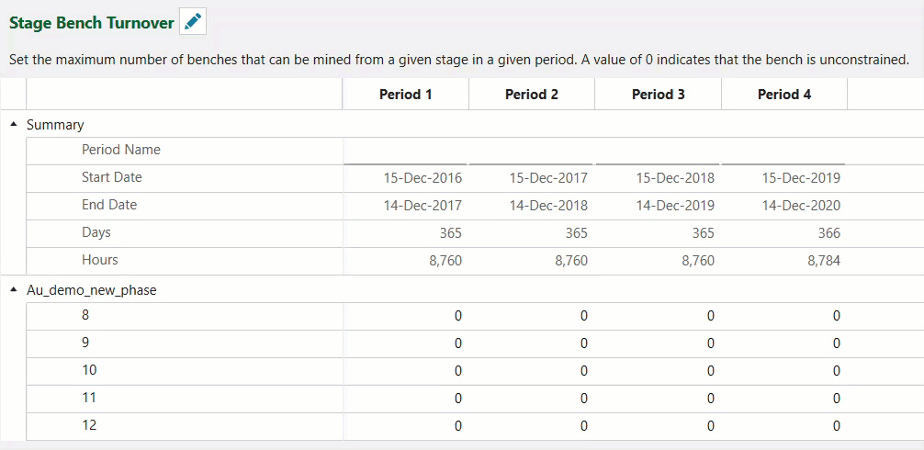Select the Period 4 column header
The image size is (924, 450).
click(x=784, y=95)
